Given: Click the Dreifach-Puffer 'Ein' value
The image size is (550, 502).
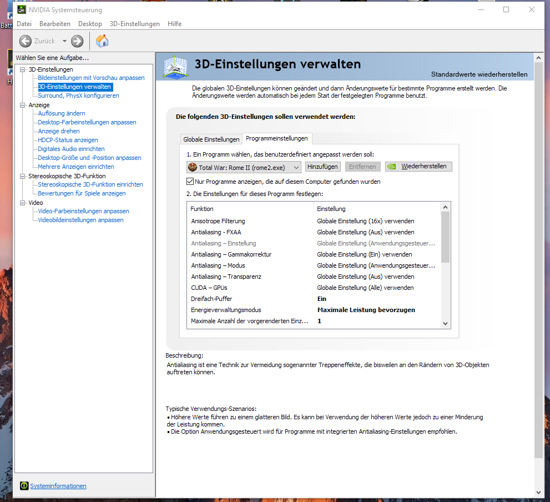Looking at the screenshot, I should click(322, 299).
